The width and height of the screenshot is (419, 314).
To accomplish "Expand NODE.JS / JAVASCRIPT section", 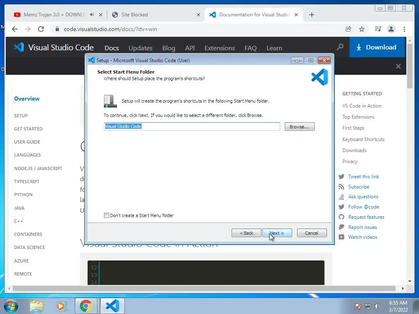I will click(38, 168).
